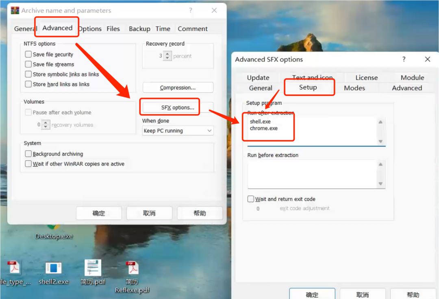Enable Wait and return exit code
Screen dimensions: 439x299
[x=251, y=199]
